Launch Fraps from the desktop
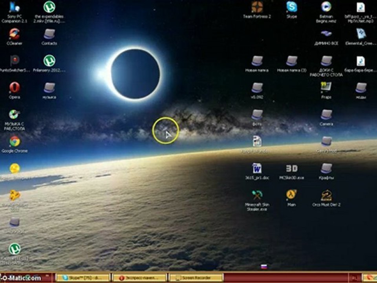Viewport: 377px width, 283px height. (x=326, y=88)
